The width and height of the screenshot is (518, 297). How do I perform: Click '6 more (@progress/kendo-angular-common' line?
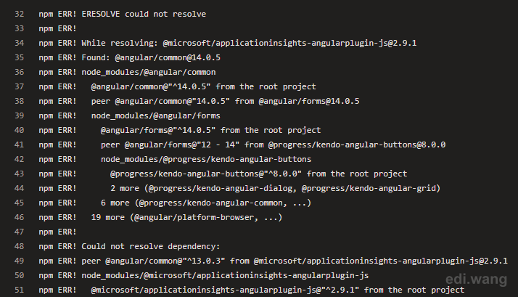[x=206, y=203]
